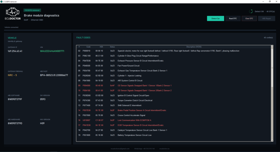Select fault row P030D00 Ignition B Control
Image resolution: width=280 pixels, height=152 pixels.
(174, 96)
